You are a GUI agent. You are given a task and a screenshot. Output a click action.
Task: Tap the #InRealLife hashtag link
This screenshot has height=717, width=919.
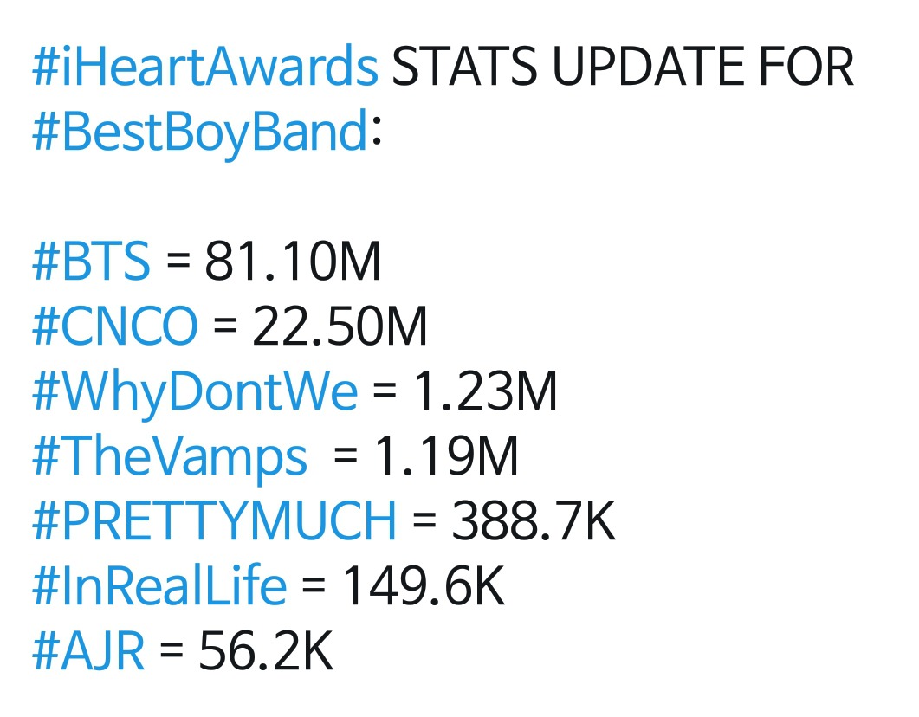159,587
